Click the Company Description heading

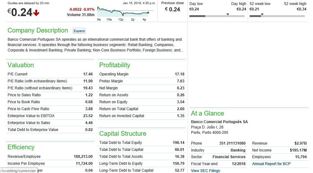click(x=38, y=31)
